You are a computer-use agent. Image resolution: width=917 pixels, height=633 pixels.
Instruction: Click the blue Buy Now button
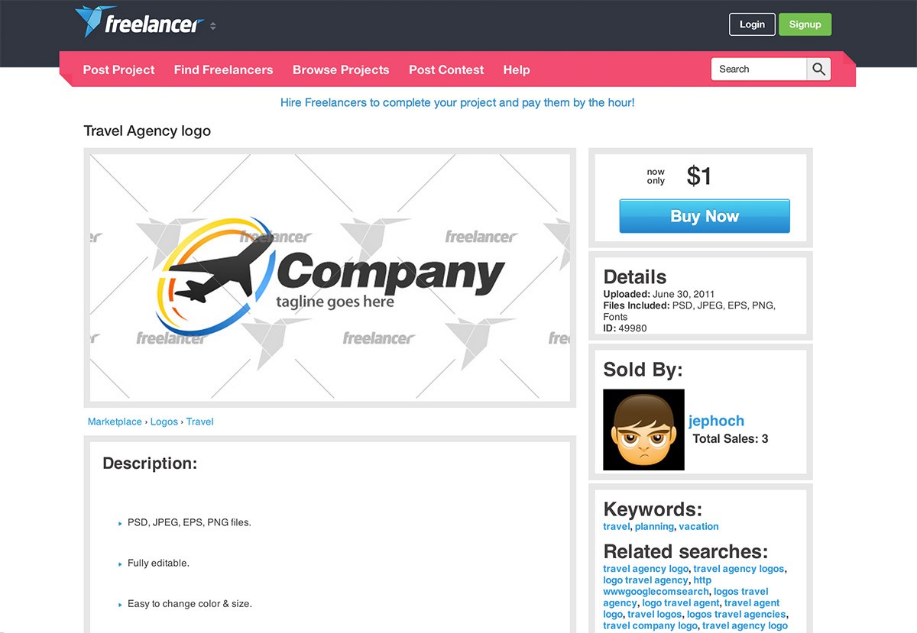(x=704, y=216)
